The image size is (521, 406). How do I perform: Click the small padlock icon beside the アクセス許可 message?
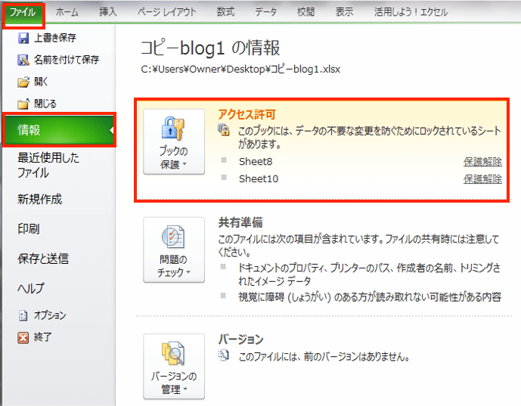pos(224,129)
